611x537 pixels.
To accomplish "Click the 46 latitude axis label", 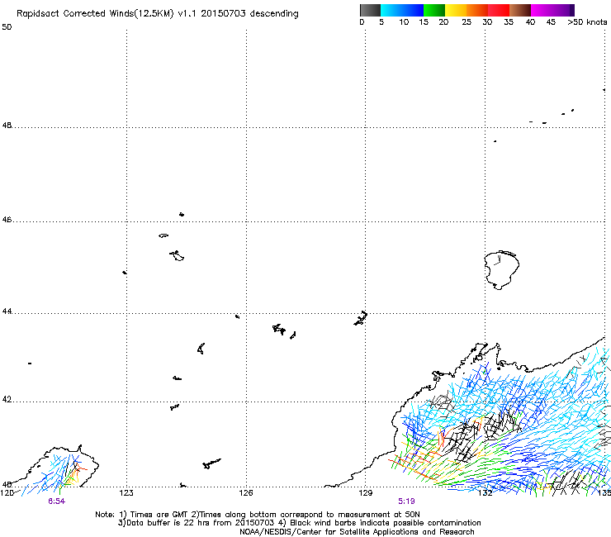I will 7,220.
